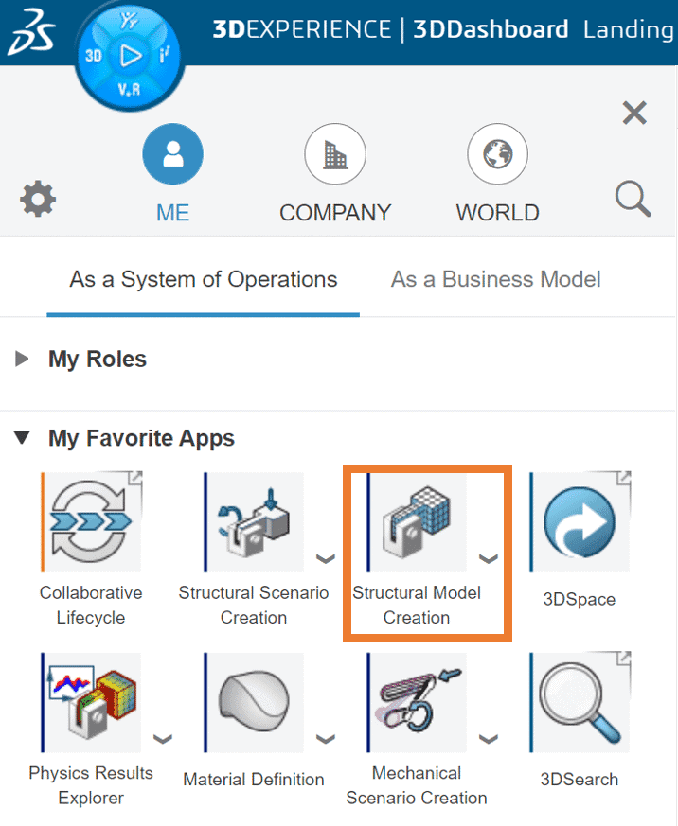Viewport: 678px width, 826px height.
Task: Click the 3DSpace label text
Action: (x=580, y=599)
